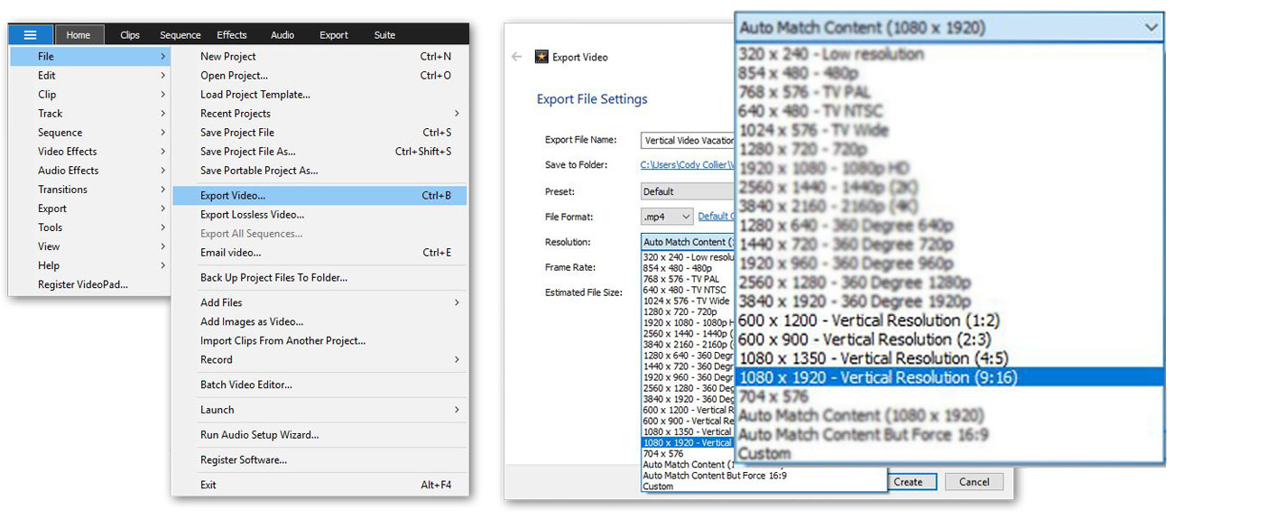Expand the Track submenu

tap(90, 113)
